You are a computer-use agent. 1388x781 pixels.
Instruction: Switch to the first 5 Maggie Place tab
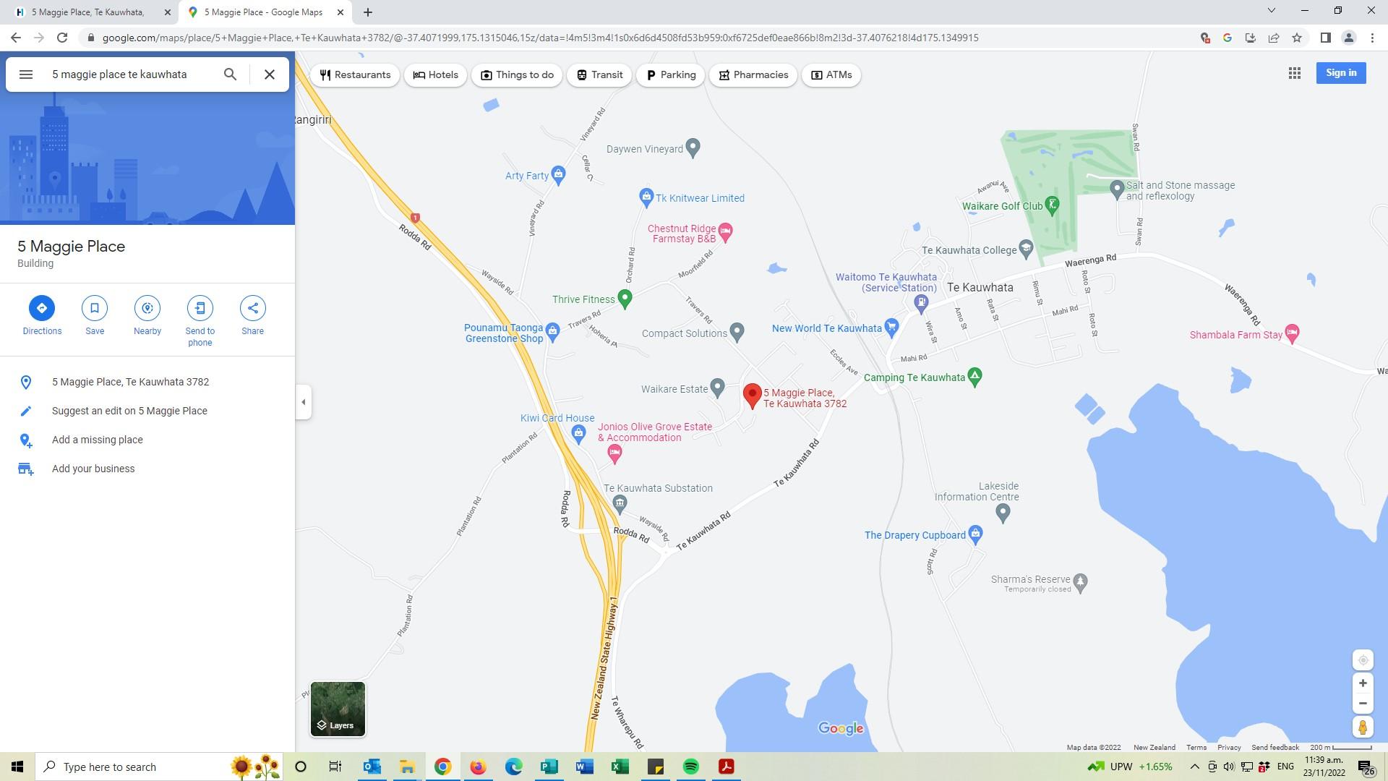pyautogui.click(x=87, y=12)
